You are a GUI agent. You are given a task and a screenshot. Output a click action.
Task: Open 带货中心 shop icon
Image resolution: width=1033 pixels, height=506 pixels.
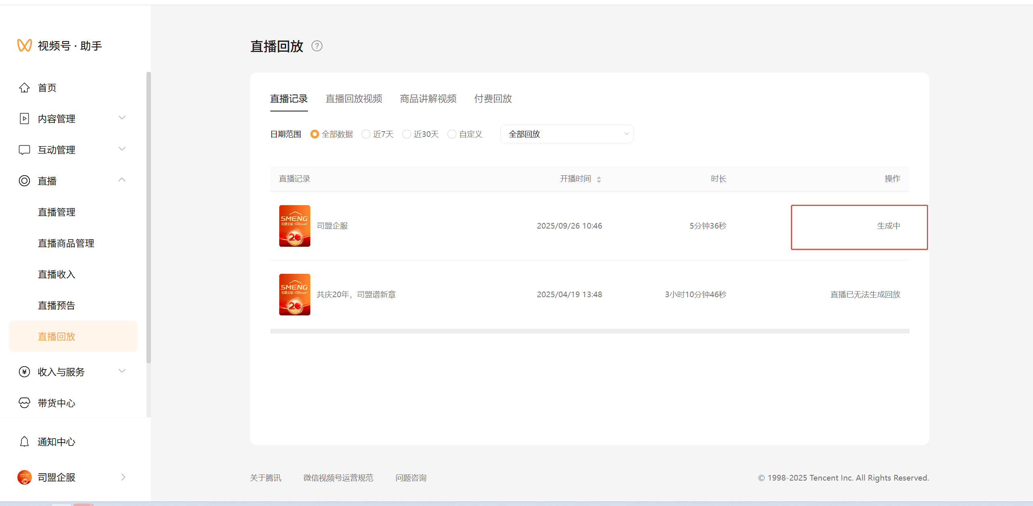click(24, 403)
